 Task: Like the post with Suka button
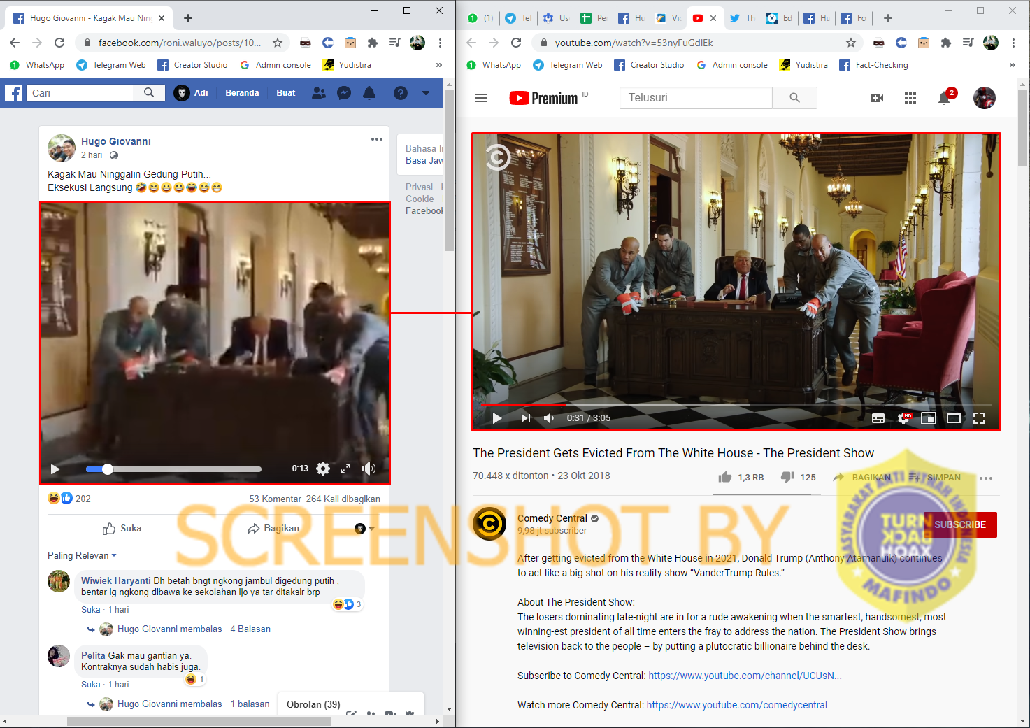[122, 529]
